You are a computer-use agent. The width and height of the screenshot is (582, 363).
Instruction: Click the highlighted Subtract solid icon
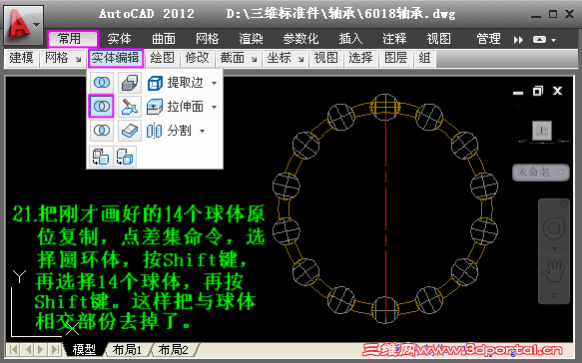coord(102,107)
